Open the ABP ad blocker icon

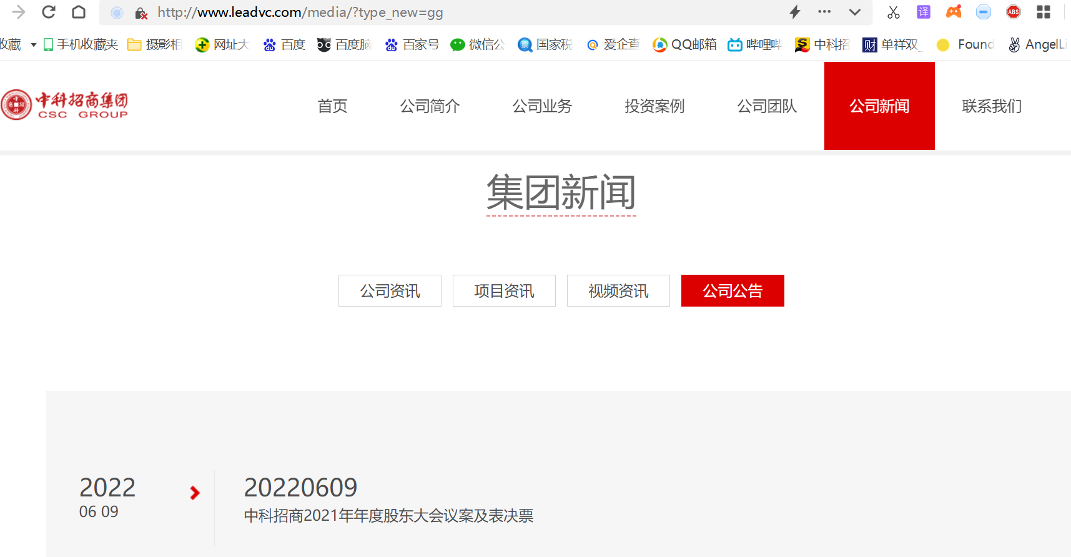[1014, 12]
